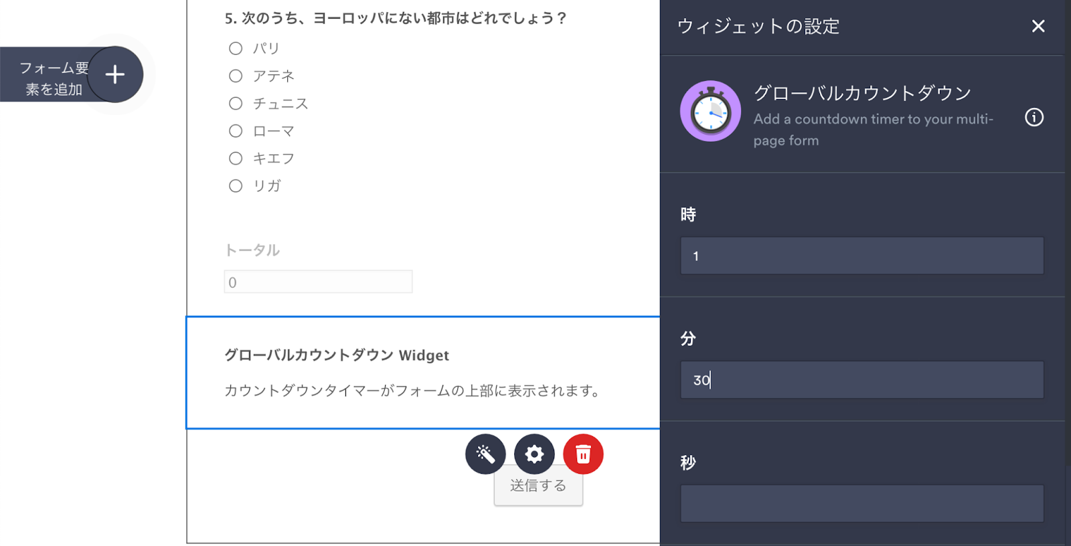Click the plus icon to add form element

(x=115, y=74)
